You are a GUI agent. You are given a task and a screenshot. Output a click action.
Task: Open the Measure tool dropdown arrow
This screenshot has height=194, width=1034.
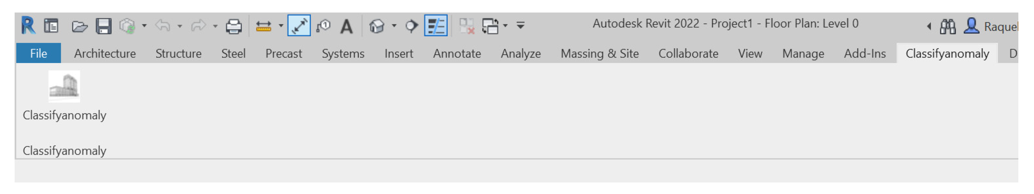coord(281,26)
